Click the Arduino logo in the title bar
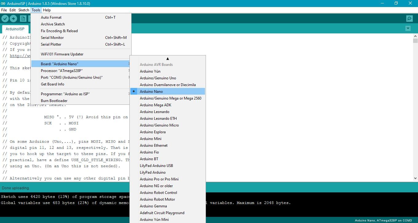This screenshot has width=418, height=223. point(3,3)
